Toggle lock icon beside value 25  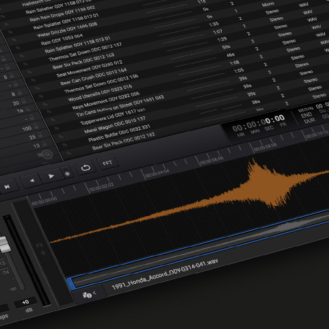coord(40,135)
